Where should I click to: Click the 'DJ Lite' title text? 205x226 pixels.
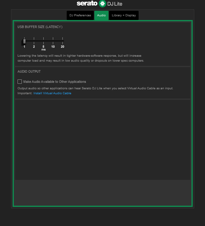[x=115, y=4]
